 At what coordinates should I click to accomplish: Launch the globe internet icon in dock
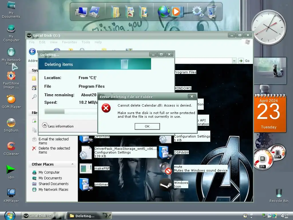click(163, 12)
